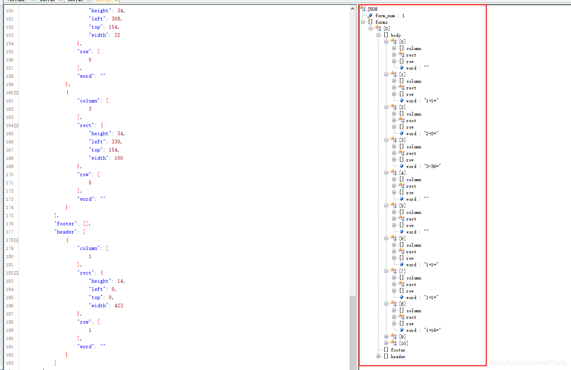Switch to the Welcome tab
Image resolution: width=571 pixels, height=370 pixels.
point(18,1)
